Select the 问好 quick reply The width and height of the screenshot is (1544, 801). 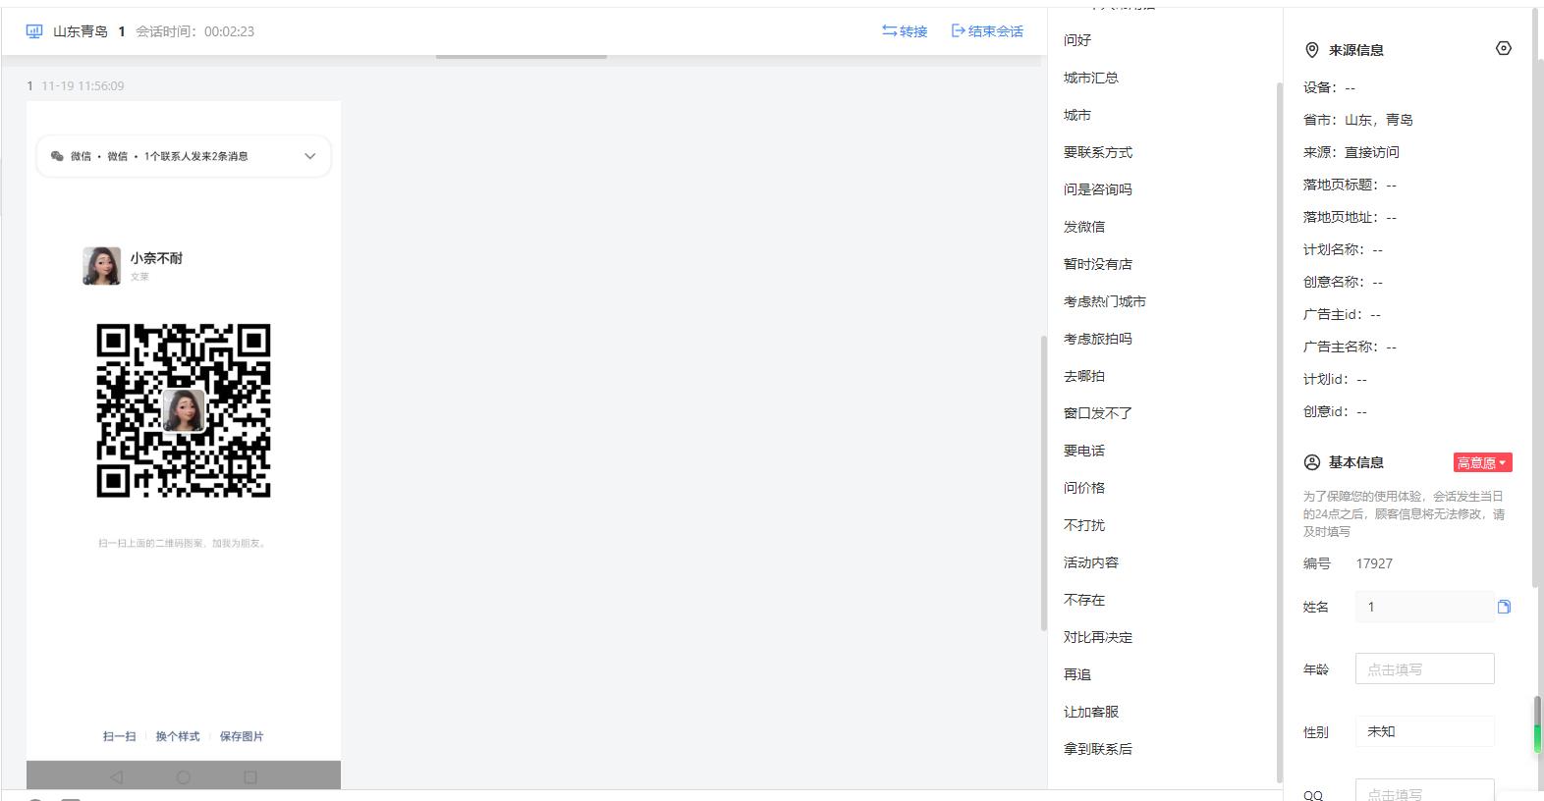click(1077, 40)
